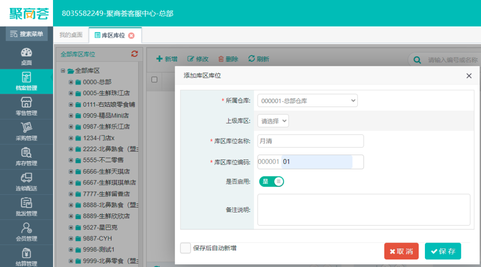Tick the table header select-all checkbox
The image size is (481, 267).
pyautogui.click(x=155, y=80)
